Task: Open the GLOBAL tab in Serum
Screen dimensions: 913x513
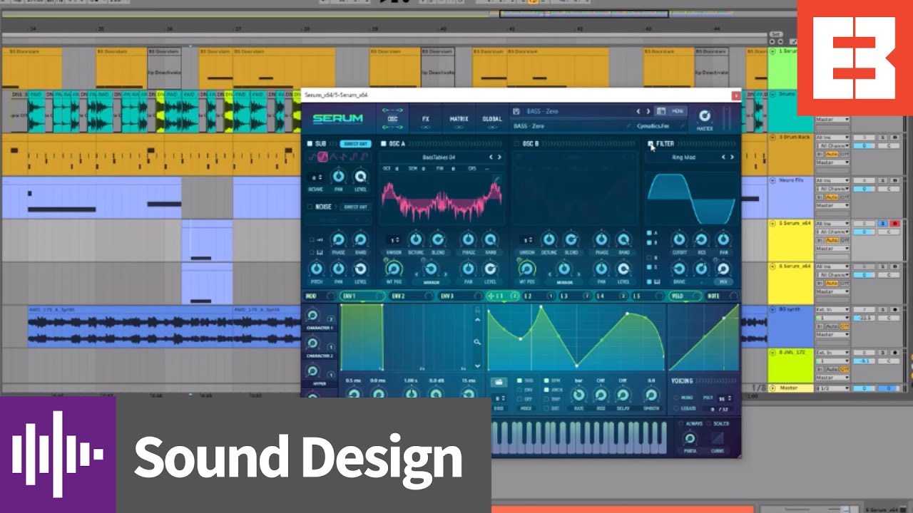Action: click(x=491, y=119)
